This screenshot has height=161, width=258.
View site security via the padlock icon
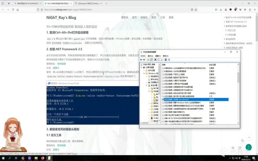click(x=42, y=10)
